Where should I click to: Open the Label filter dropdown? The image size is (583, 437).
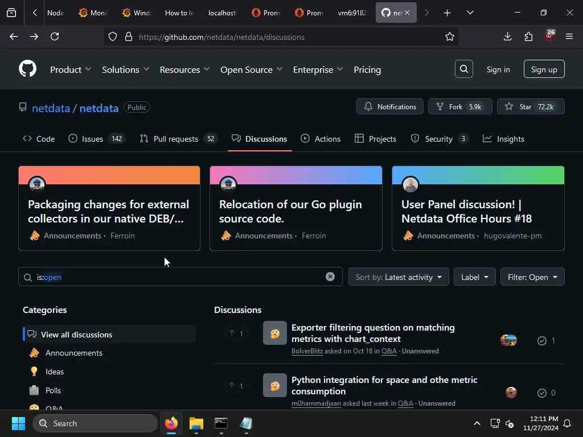[474, 277]
